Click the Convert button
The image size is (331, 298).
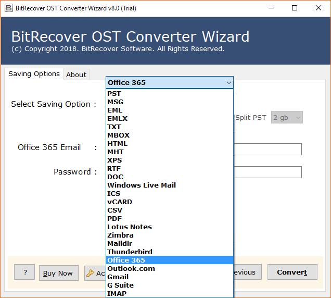pyautogui.click(x=292, y=272)
